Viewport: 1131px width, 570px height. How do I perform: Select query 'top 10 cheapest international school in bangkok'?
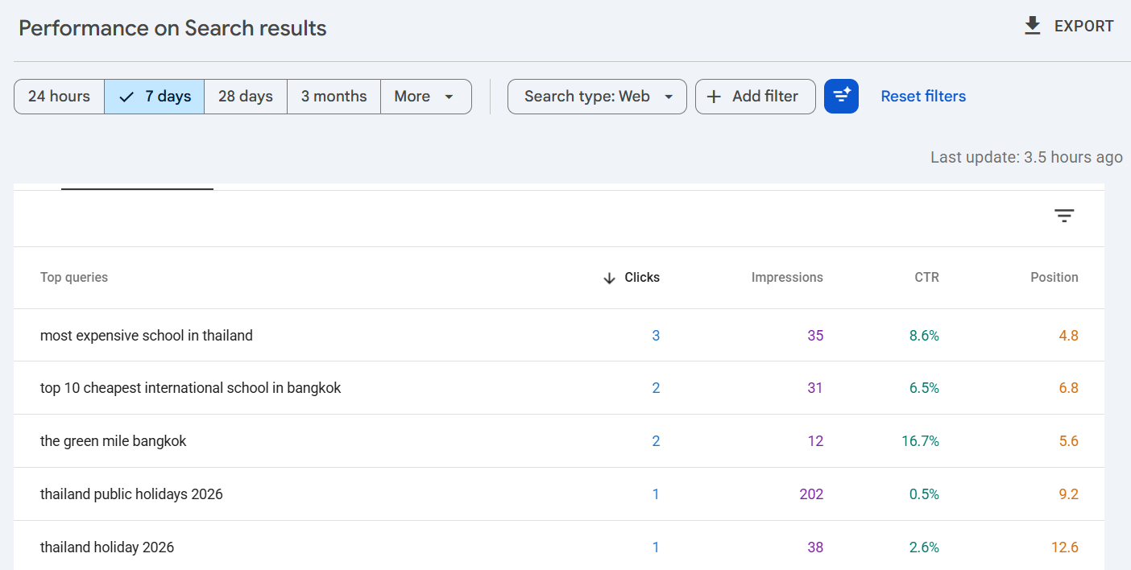point(191,388)
